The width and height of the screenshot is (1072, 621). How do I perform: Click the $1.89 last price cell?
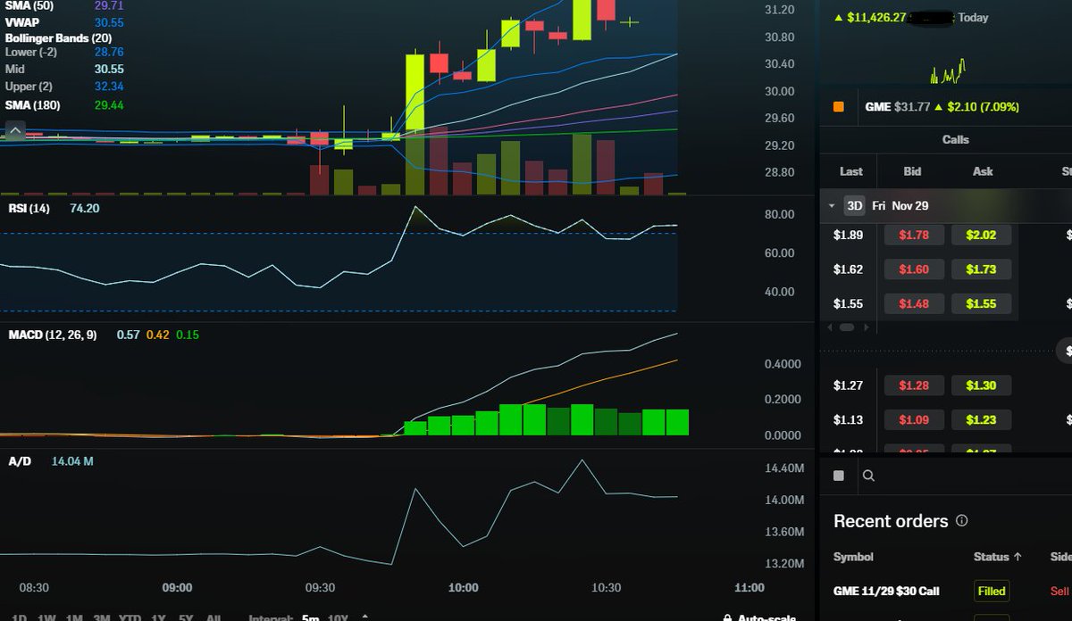pos(848,236)
